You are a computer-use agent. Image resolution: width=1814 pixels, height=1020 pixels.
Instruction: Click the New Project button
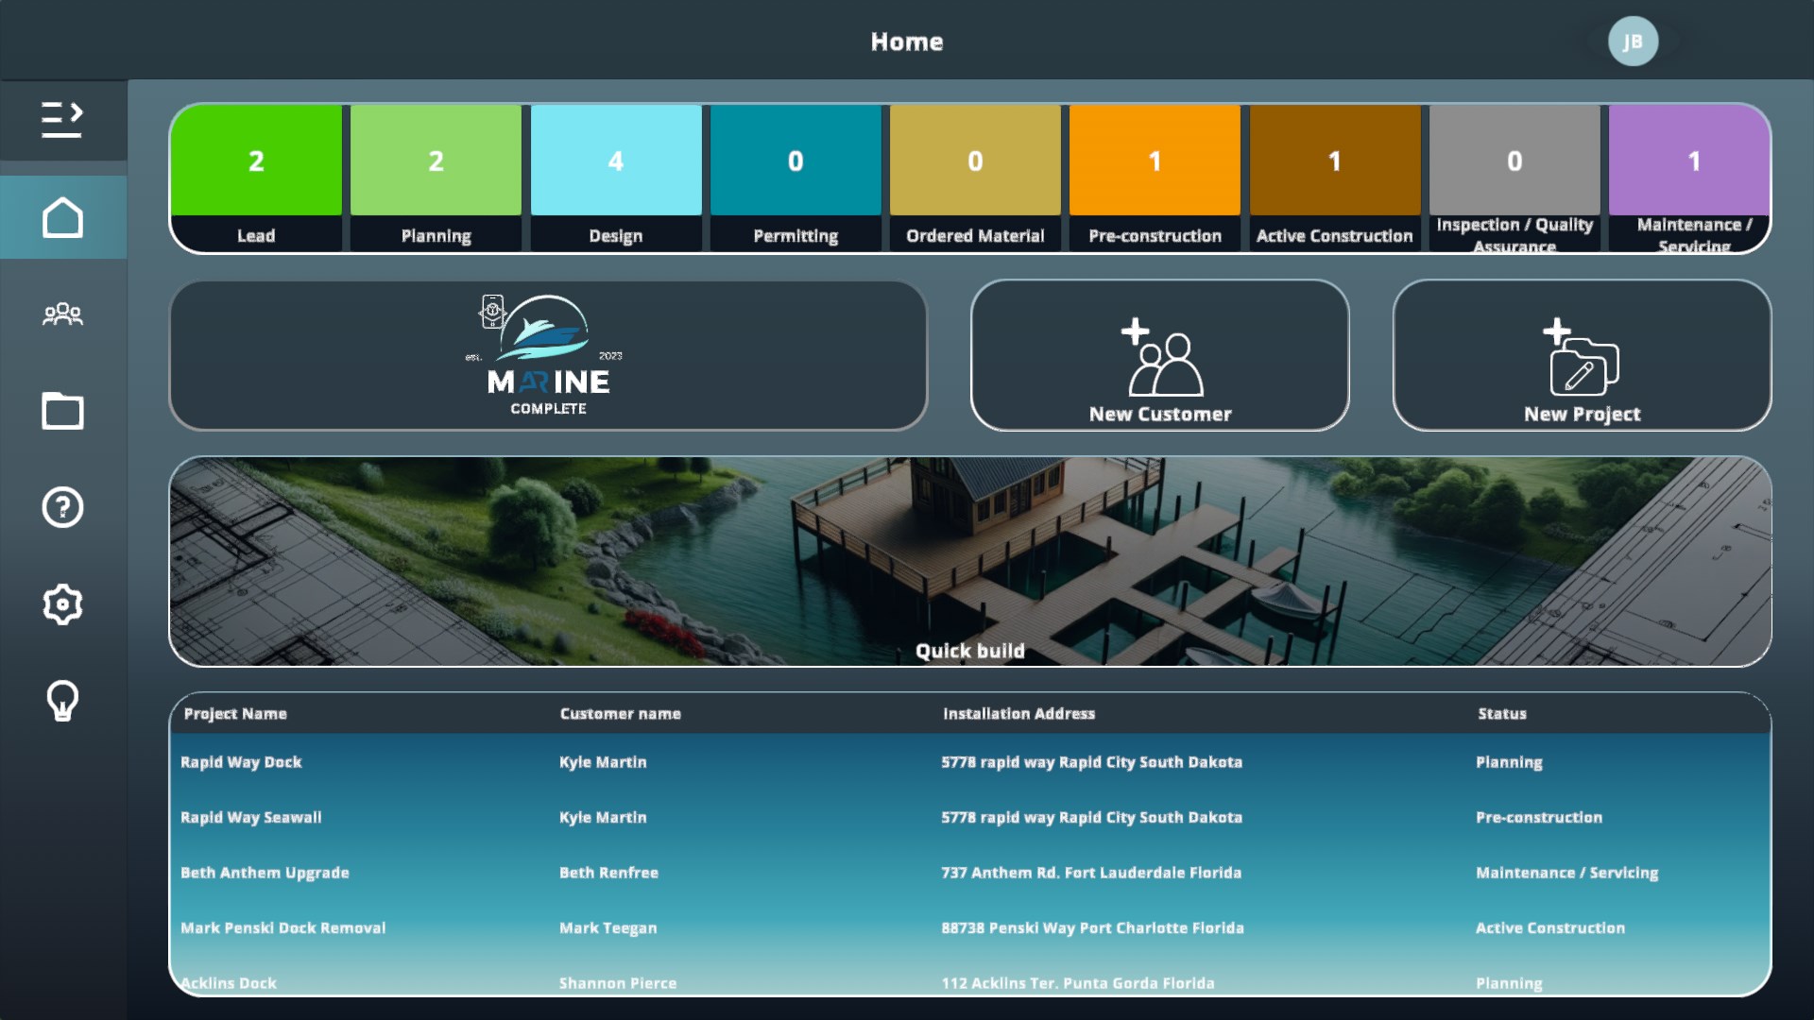pyautogui.click(x=1582, y=356)
